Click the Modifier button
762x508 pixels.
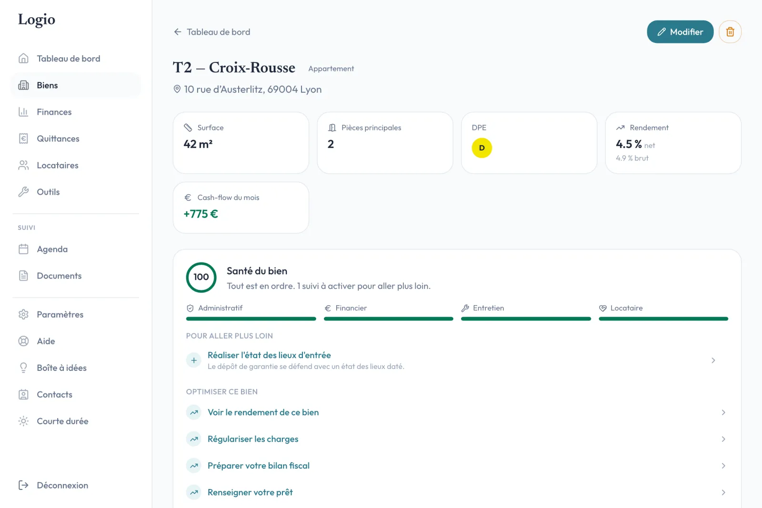click(x=680, y=32)
